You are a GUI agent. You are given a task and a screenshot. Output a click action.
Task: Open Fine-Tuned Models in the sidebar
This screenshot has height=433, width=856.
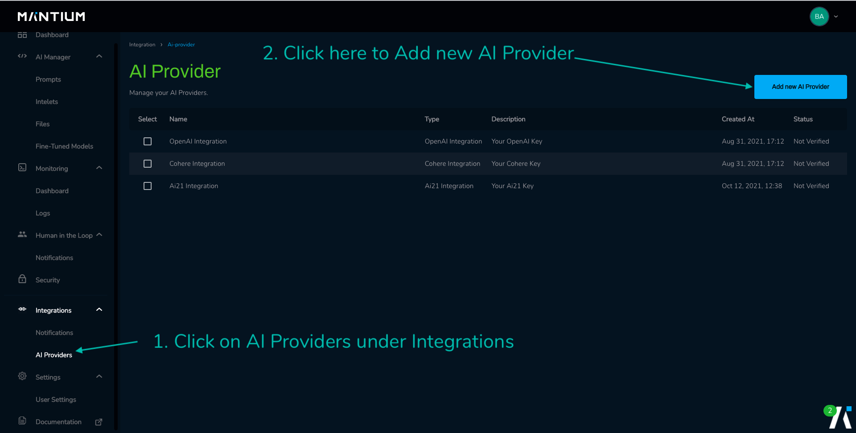pos(64,146)
